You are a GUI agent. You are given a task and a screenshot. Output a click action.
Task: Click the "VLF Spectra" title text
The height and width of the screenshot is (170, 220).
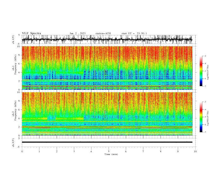[x=31, y=33]
